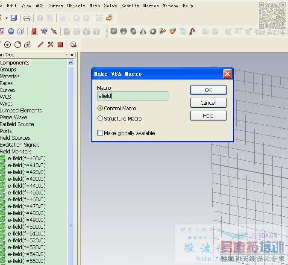Select the e-field(f=500.0) monitor
Screen dimensions: 288x265
tap(26, 227)
